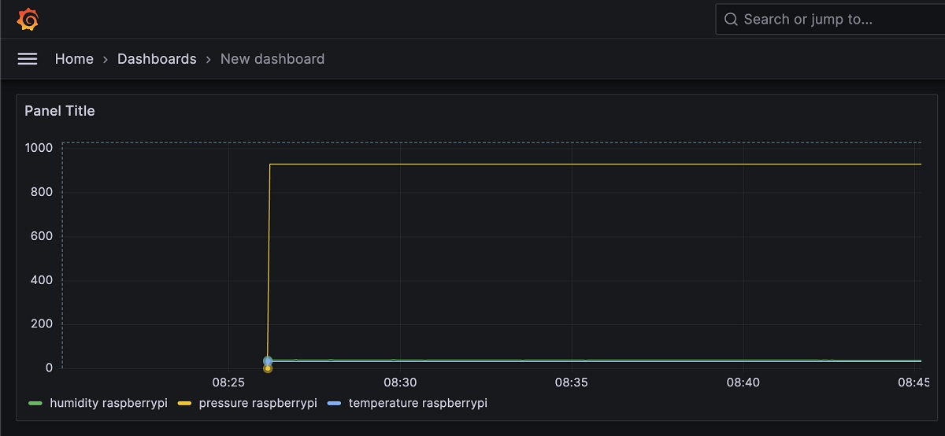Click the 1000 y-axis label
The image size is (945, 436).
coord(39,148)
